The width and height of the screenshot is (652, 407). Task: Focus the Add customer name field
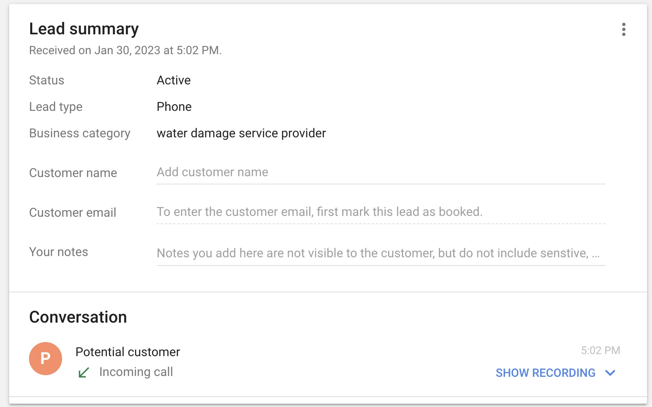(x=380, y=172)
